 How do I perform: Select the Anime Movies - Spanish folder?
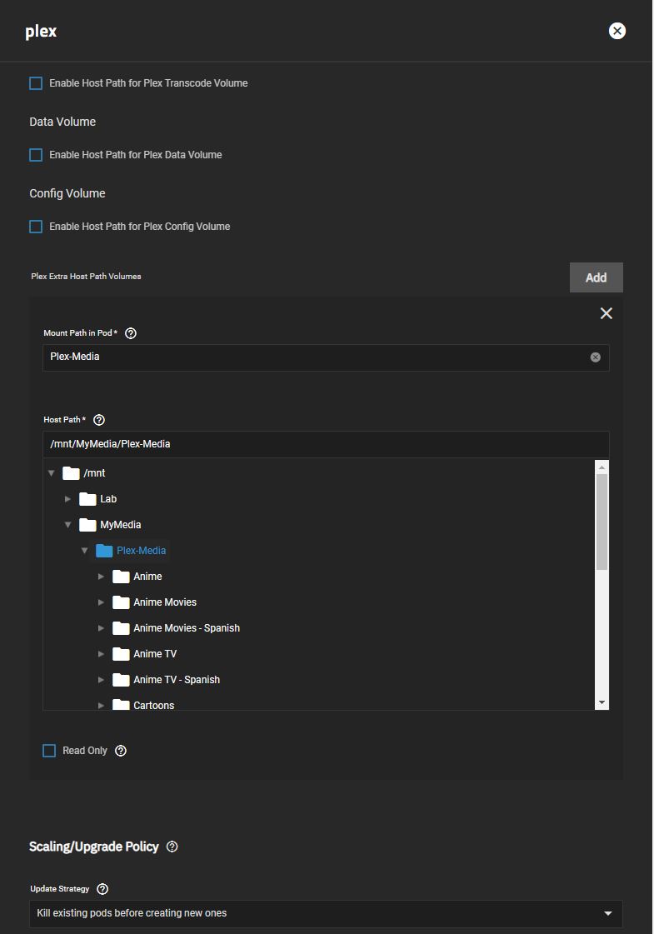pos(186,628)
